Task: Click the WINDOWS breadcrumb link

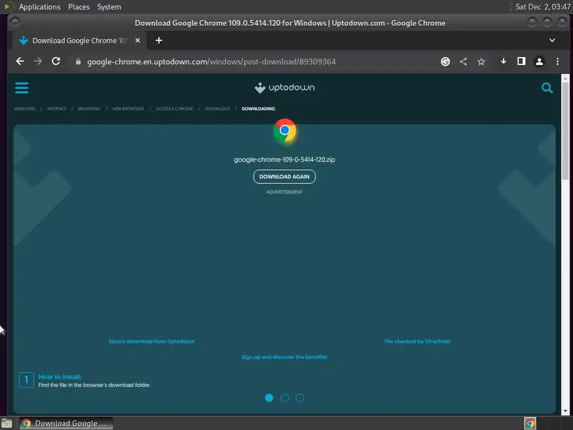Action: pos(25,109)
